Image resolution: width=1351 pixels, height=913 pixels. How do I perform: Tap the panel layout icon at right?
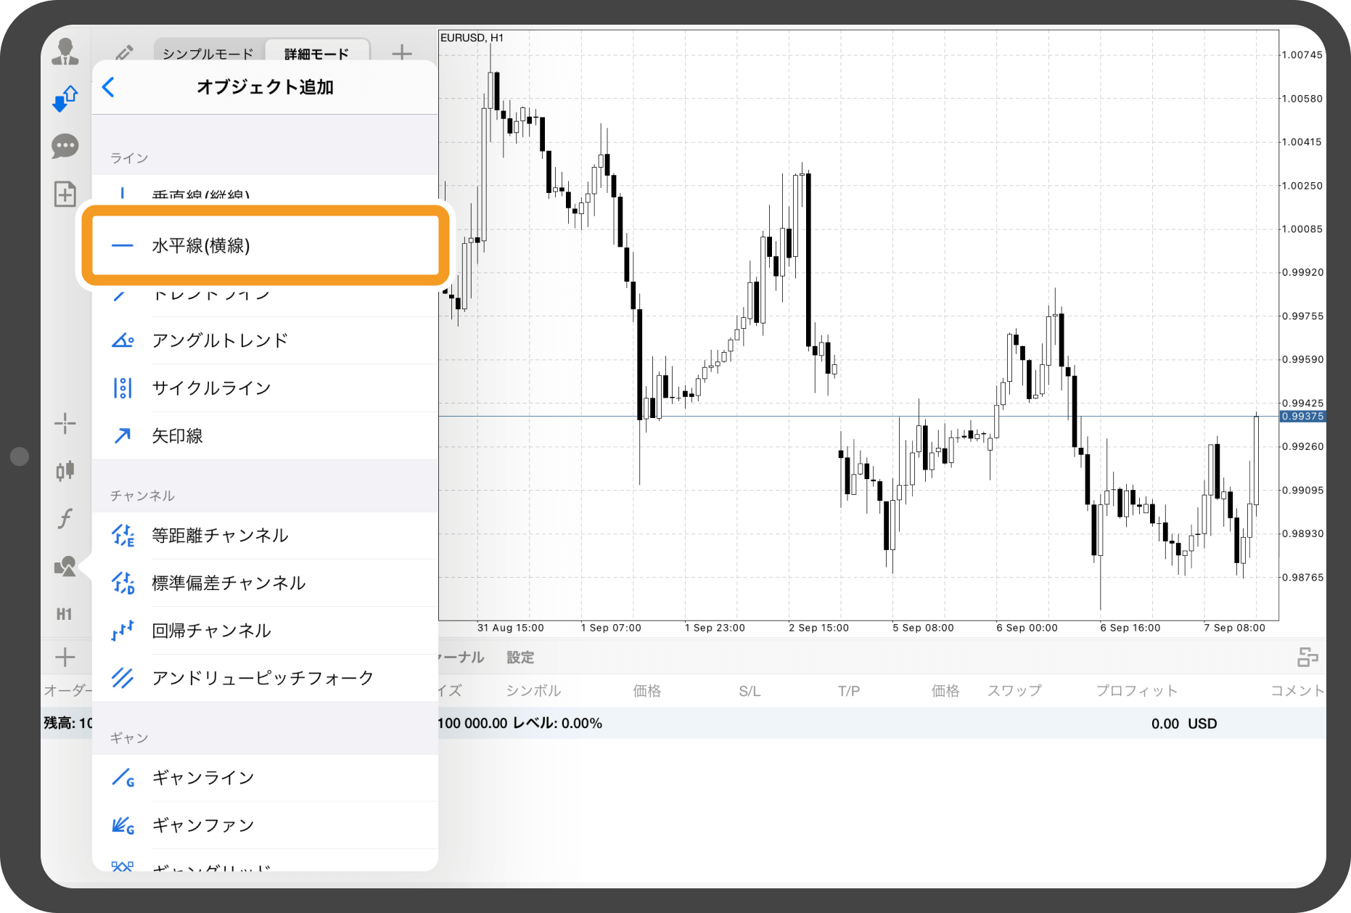tap(1307, 658)
